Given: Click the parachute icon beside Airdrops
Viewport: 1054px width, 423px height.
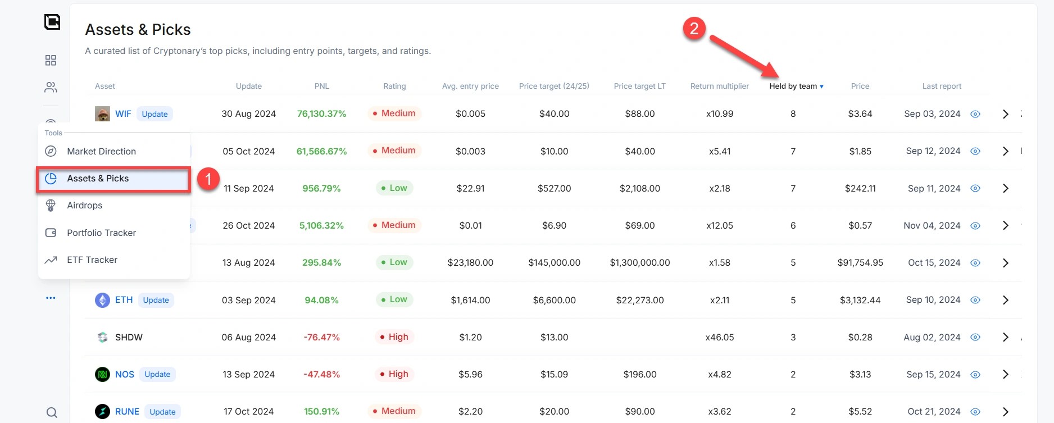Looking at the screenshot, I should tap(51, 206).
